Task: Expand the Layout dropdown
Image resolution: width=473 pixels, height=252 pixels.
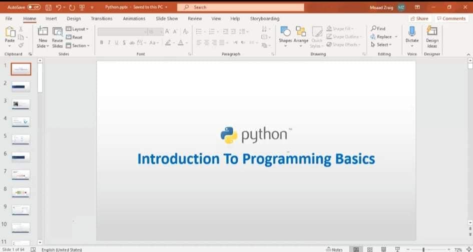Action: coord(77,29)
